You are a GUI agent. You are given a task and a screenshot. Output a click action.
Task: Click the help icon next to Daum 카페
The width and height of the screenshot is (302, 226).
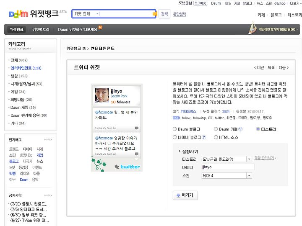(240, 129)
